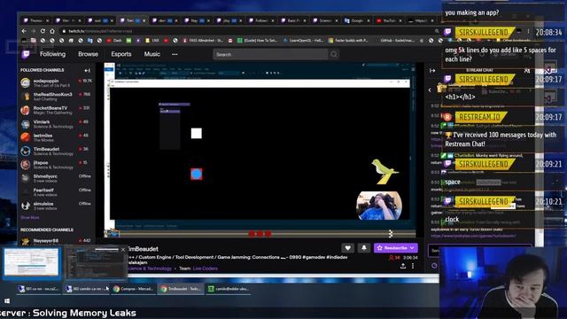Open sodapoppin's channel

pyautogui.click(x=56, y=82)
